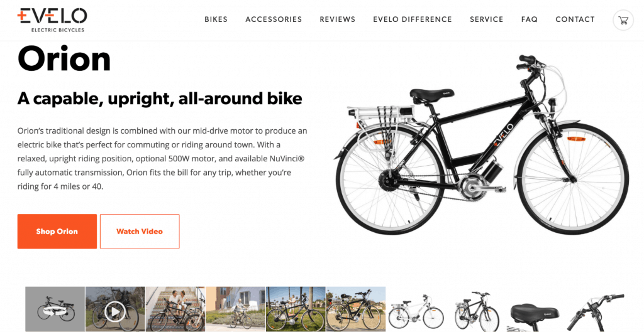644x332 pixels.
Task: Click the Shop Orion button
Action: 57,231
